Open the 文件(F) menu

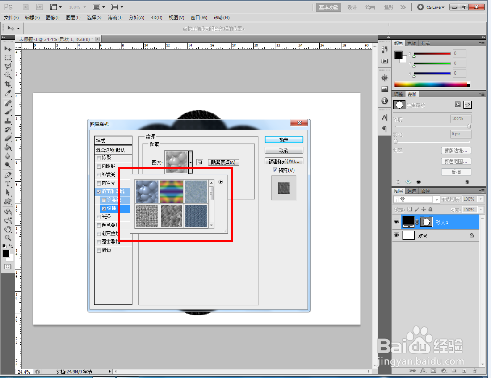click(11, 17)
